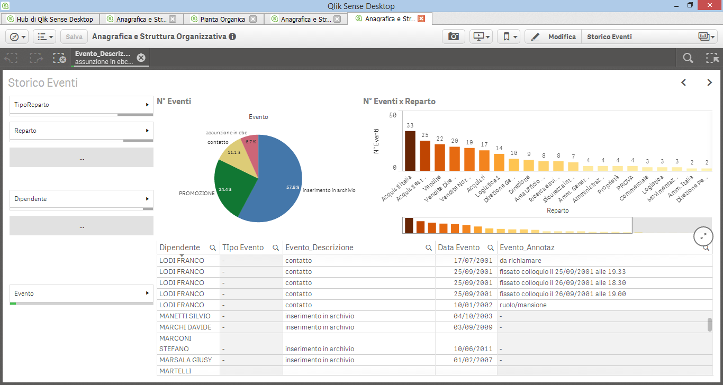This screenshot has width=723, height=385.
Task: Switch to Hub di Qlik Sense Desktop tab
Action: 50,19
